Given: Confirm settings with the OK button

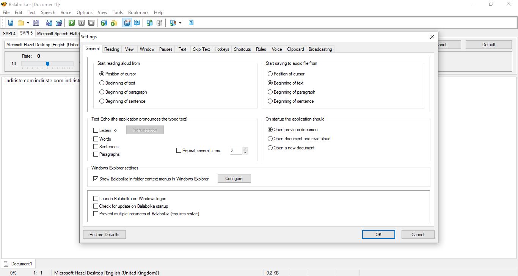Looking at the screenshot, I should (378, 235).
